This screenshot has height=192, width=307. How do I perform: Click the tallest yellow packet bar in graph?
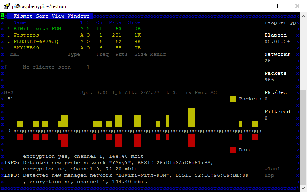coord(191,118)
